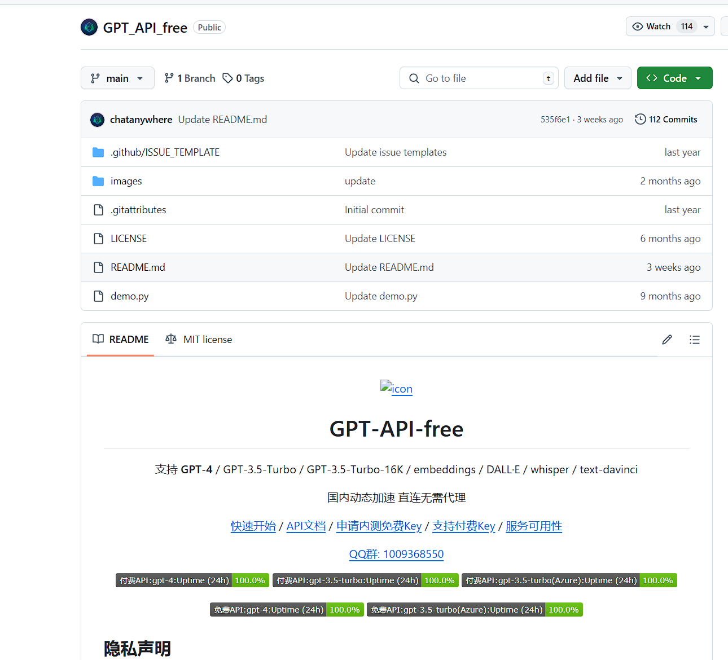Open the .gitattributes file name

pyautogui.click(x=138, y=210)
